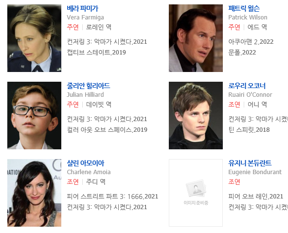Click the name link 로우리 오코너
Viewport: 288px width, 233px height.
[x=247, y=86]
